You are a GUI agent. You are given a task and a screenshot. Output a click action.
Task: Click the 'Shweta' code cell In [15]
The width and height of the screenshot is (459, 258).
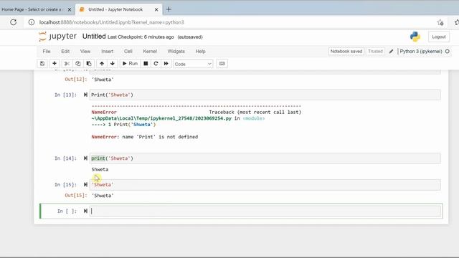pos(265,185)
